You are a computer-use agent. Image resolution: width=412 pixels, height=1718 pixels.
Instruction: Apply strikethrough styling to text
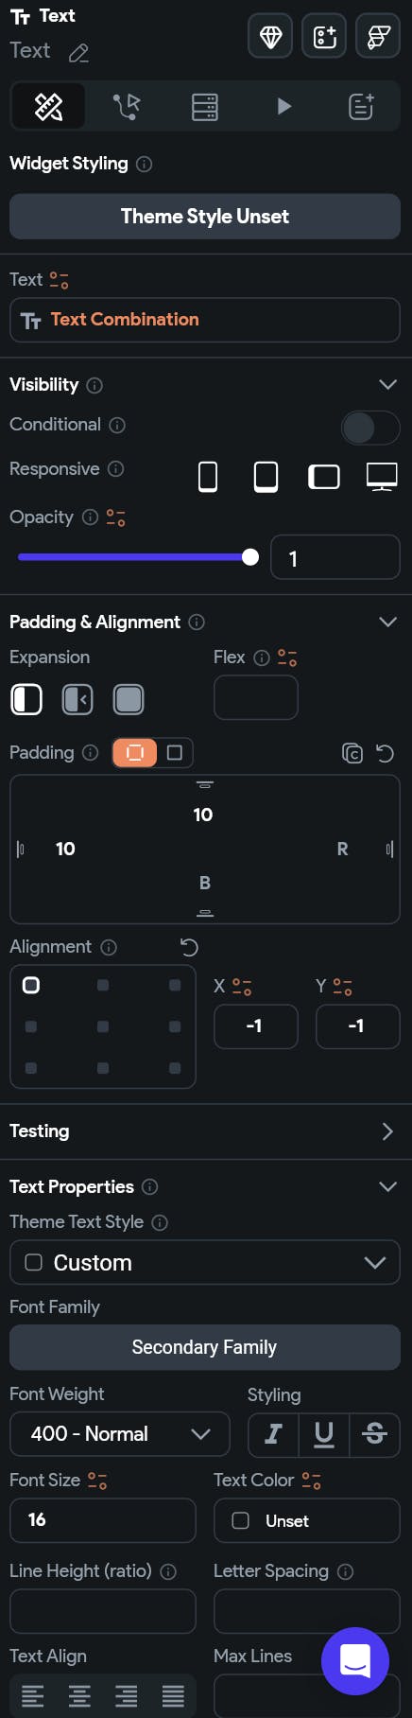pos(374,1434)
